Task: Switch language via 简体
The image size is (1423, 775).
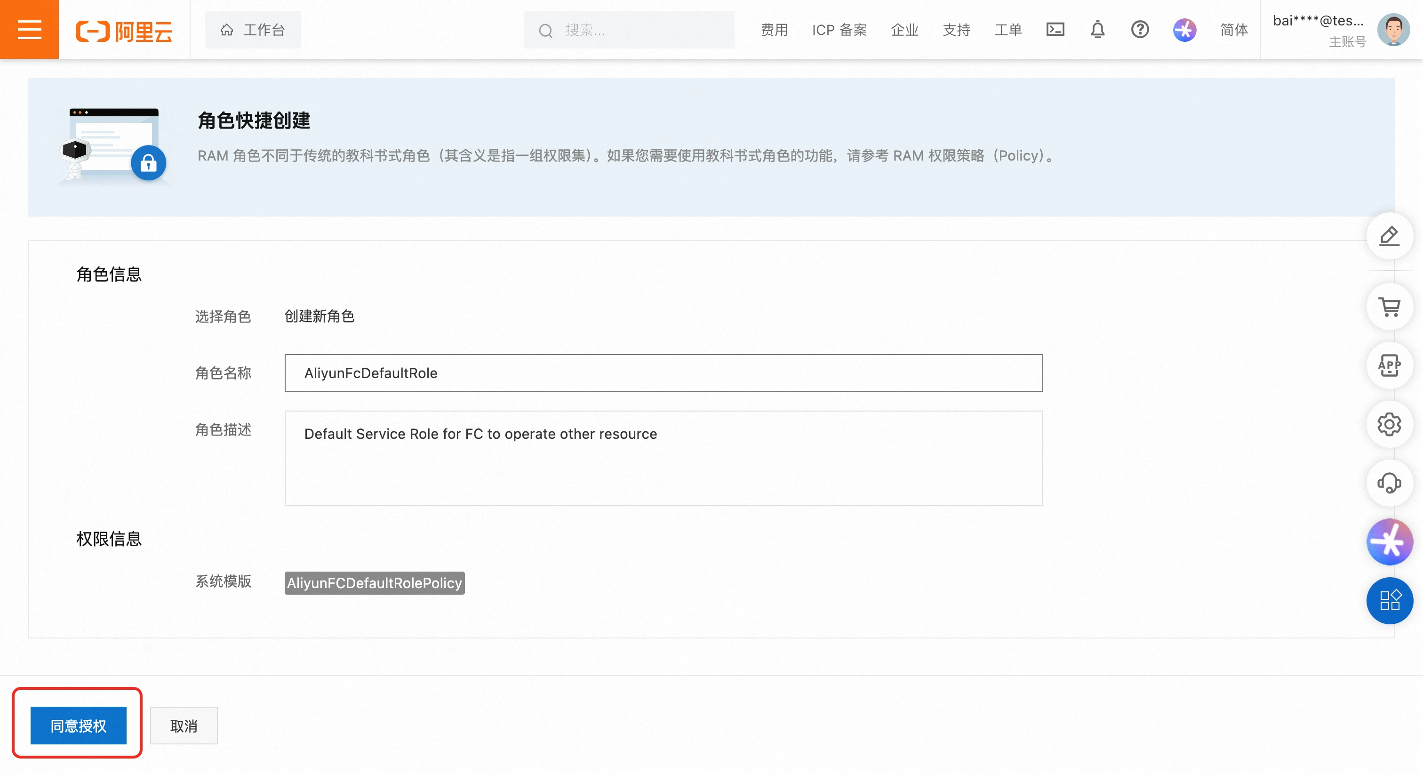Action: (1233, 30)
